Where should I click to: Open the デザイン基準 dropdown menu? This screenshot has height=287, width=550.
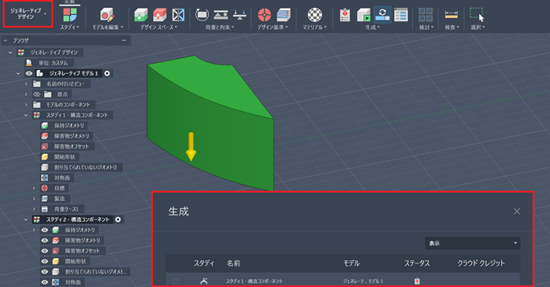point(273,27)
